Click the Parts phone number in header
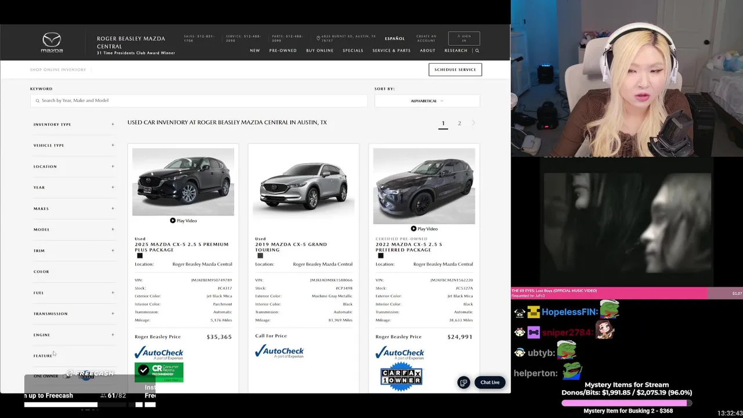The width and height of the screenshot is (743, 418). 287,38
